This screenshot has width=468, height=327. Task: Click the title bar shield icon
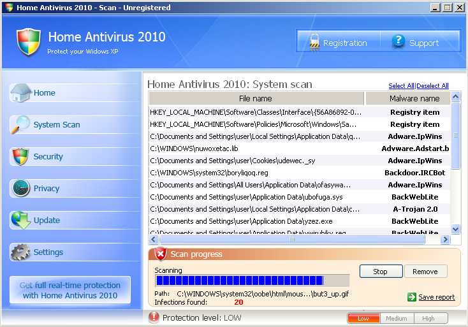pyautogui.click(x=10, y=8)
